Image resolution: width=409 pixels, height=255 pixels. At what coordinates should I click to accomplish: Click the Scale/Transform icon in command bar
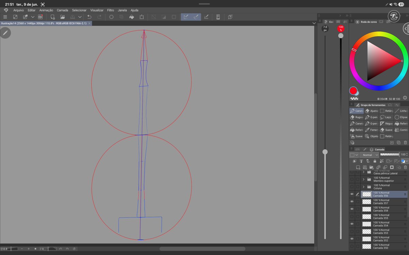[x=141, y=17]
